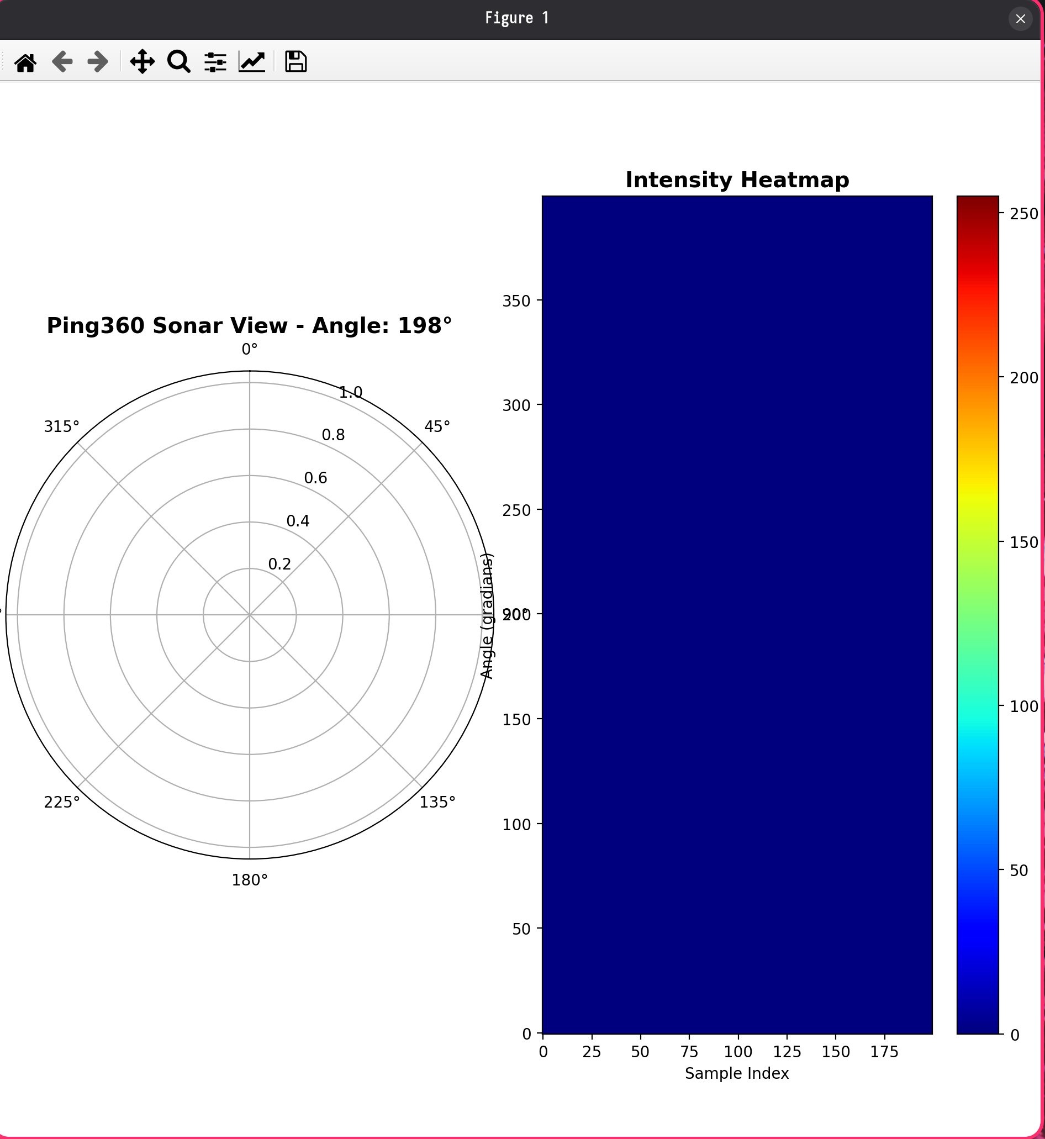Go back to the previous view

(62, 62)
